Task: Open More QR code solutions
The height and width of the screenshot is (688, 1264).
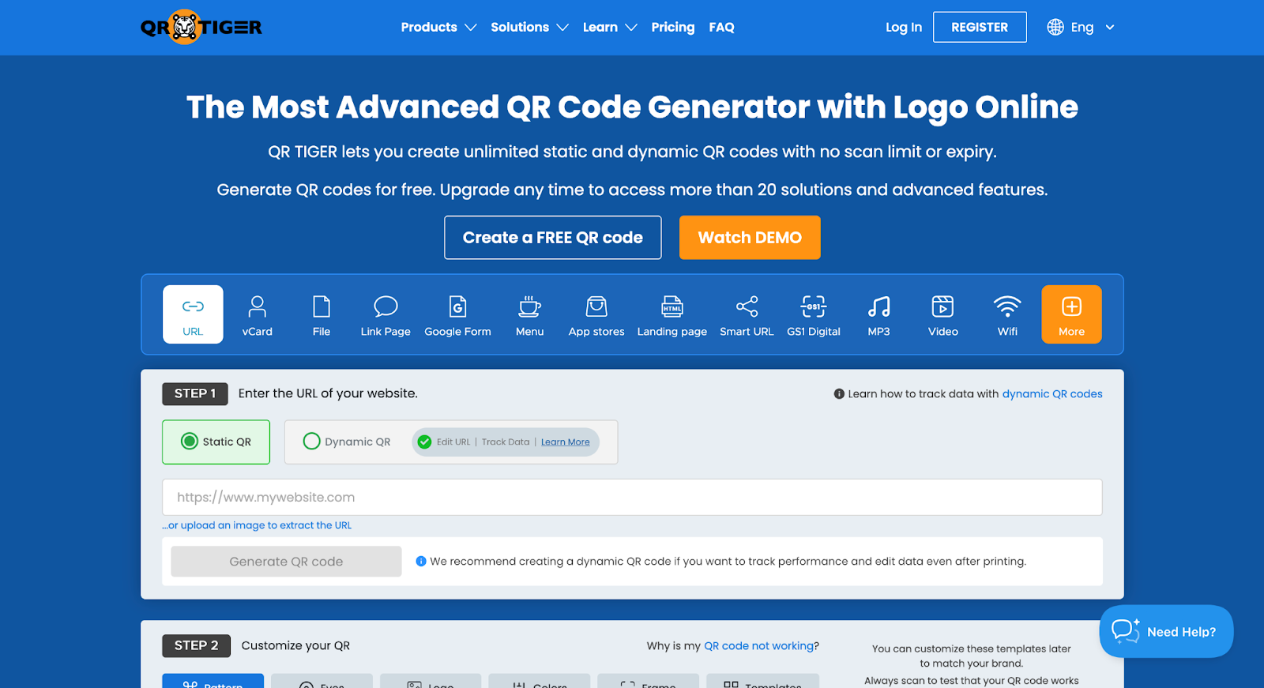Action: (x=1071, y=314)
